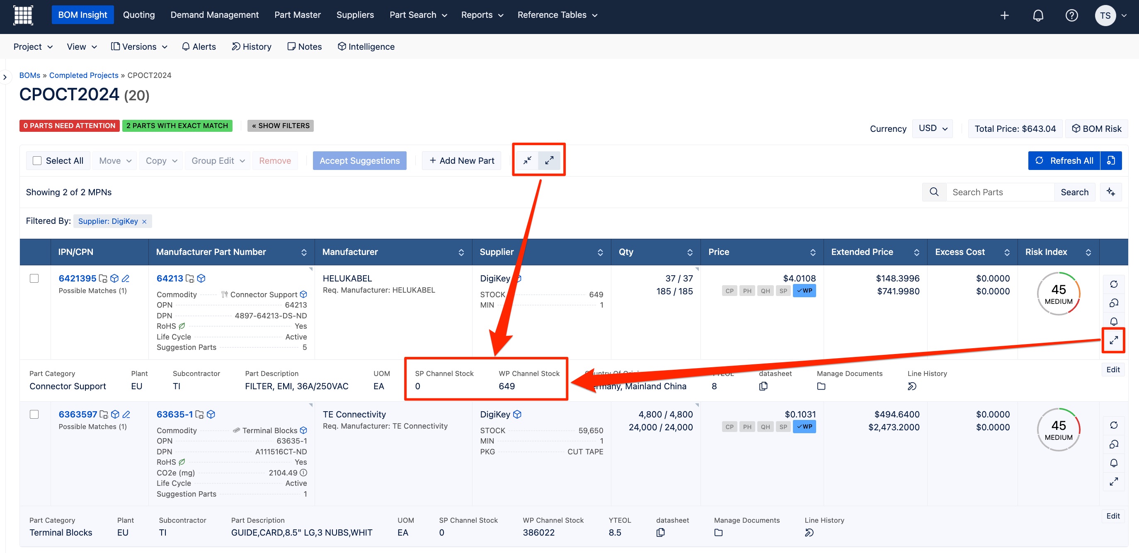Open the TS user avatar menu
This screenshot has width=1139, height=553.
[x=1110, y=15]
